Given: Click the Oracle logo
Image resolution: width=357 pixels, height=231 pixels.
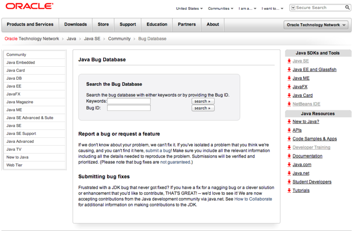Looking at the screenshot, I should [29, 6].
